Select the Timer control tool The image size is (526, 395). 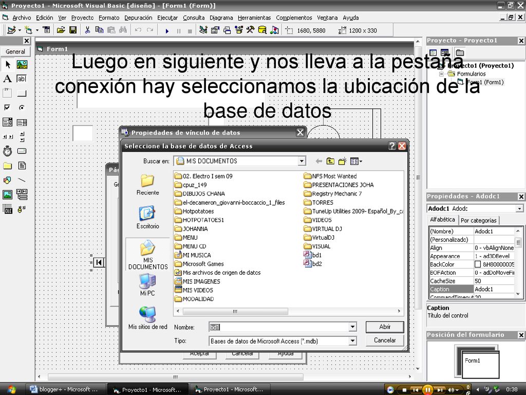[x=7, y=151]
